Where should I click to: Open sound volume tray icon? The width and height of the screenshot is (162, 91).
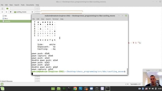tap(153, 89)
